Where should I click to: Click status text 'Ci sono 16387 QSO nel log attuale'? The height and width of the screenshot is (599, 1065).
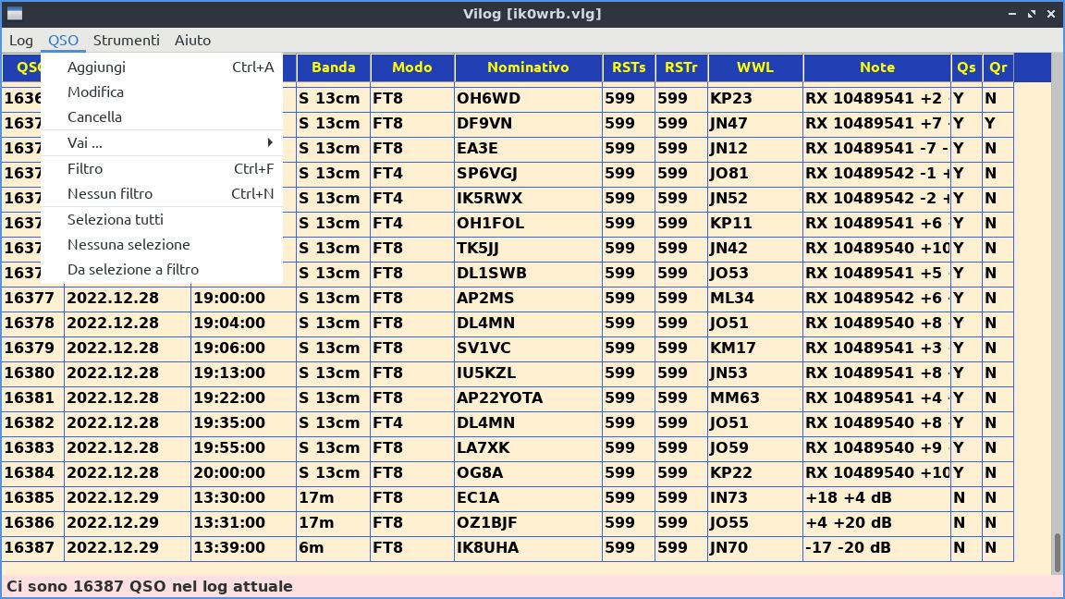point(150,586)
